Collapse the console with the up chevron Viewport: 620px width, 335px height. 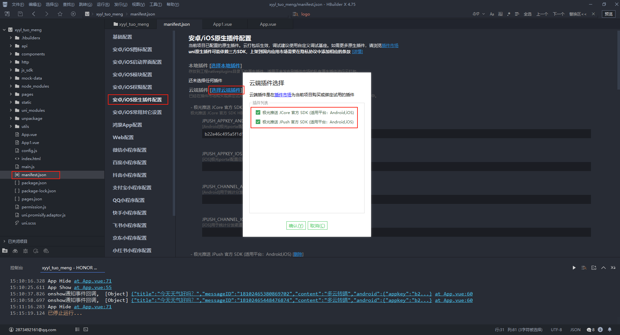point(604,268)
